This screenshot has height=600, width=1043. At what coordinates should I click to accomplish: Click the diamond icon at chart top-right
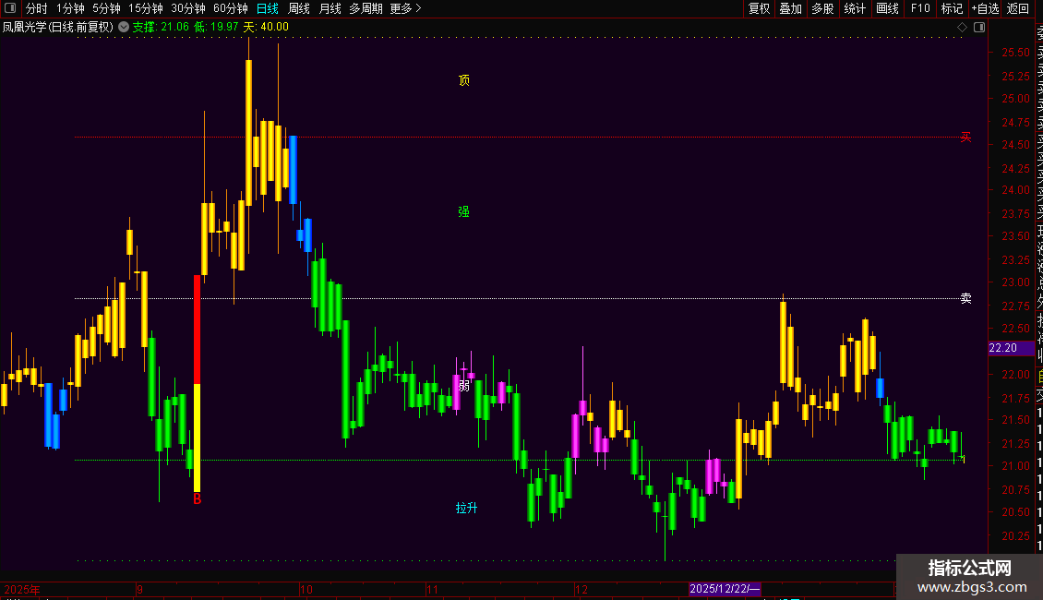pyautogui.click(x=962, y=27)
